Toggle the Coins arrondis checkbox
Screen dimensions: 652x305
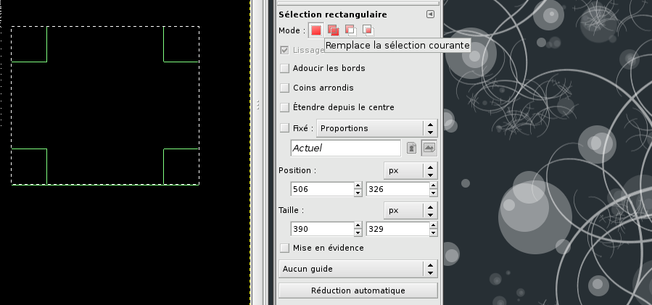(285, 88)
